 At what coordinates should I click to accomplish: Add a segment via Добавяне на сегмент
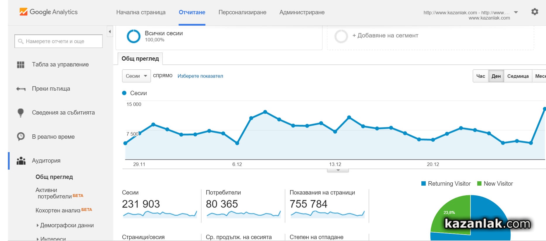(385, 36)
